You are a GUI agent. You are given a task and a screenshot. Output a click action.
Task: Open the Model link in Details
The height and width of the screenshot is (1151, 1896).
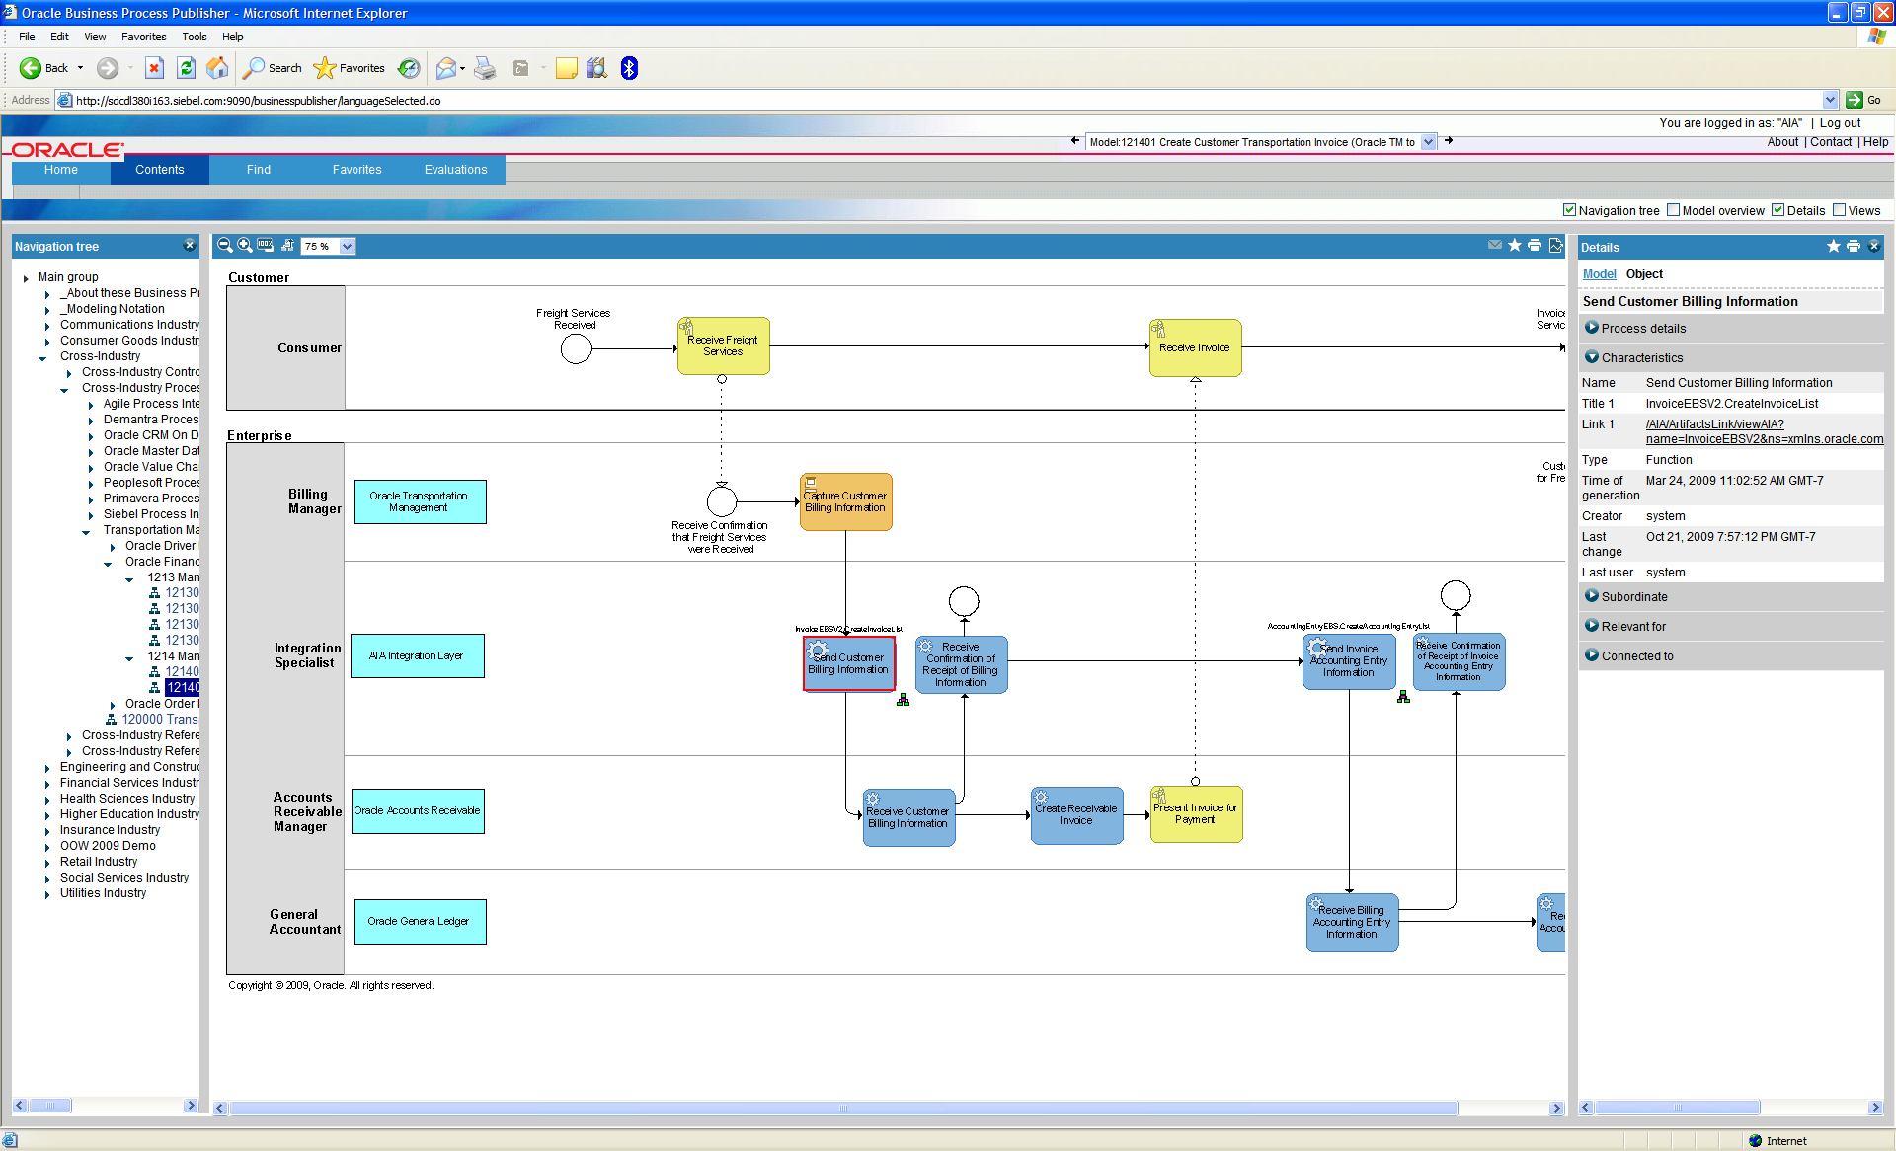coord(1599,274)
